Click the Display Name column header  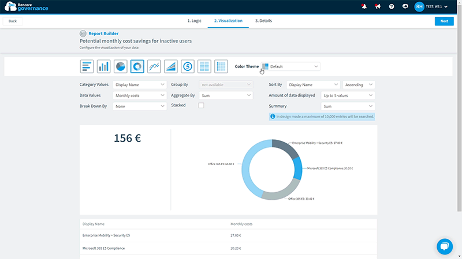click(x=94, y=224)
